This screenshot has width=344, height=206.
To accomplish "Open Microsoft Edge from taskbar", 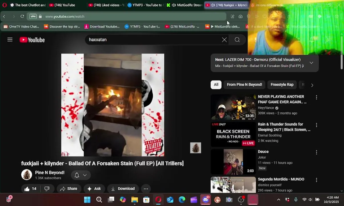I will (x=182, y=199).
